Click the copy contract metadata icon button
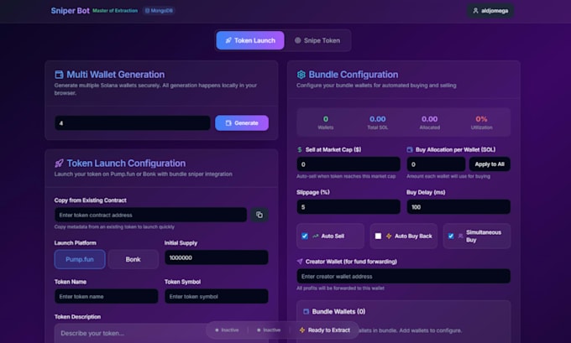 (x=259, y=215)
